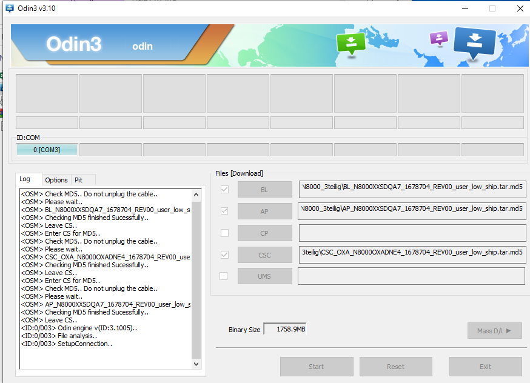The width and height of the screenshot is (530, 383).
Task: Enable the UMS file checkbox
Action: click(x=223, y=276)
